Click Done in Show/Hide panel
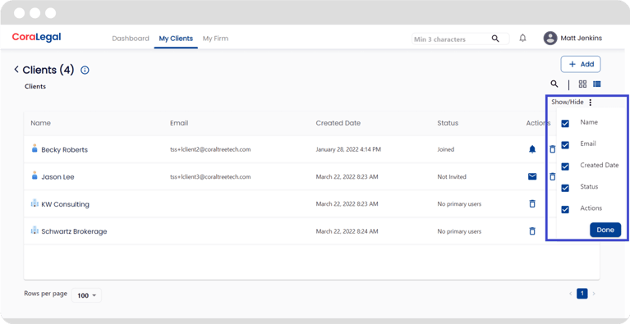The image size is (630, 324). pos(605,230)
